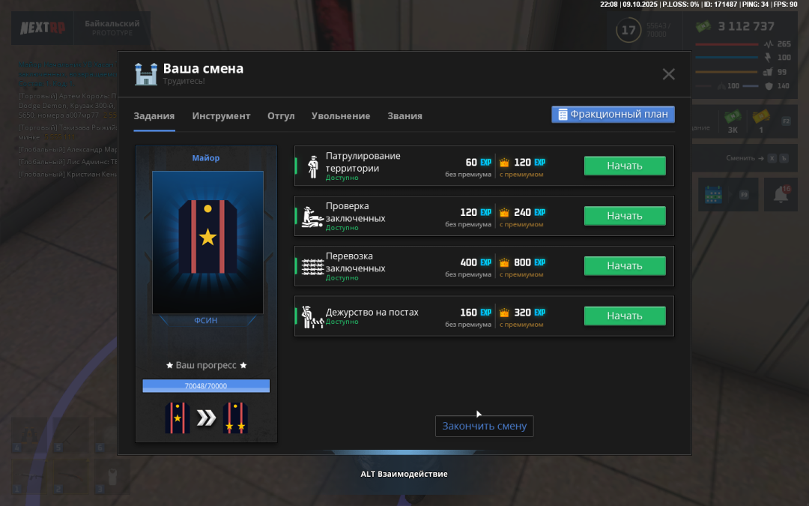
Task: Click the next rank two-star epaulette icon
Action: tap(235, 418)
